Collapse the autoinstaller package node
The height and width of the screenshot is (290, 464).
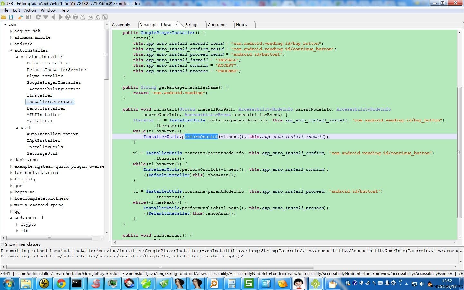11,50
